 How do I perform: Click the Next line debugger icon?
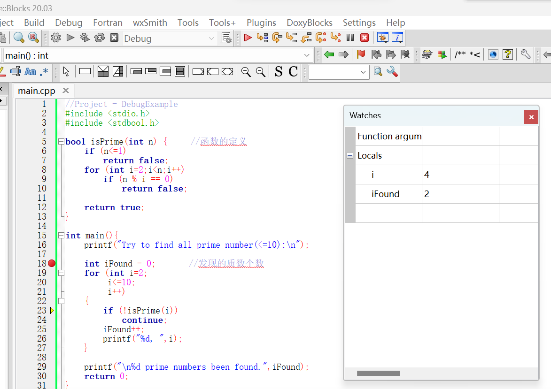pos(277,38)
